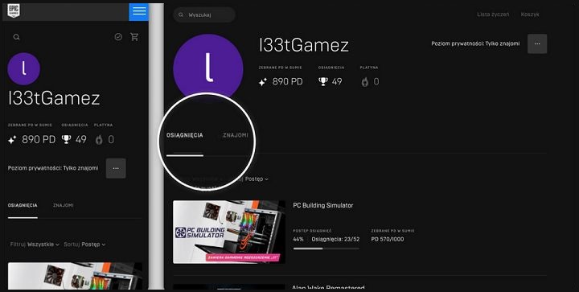This screenshot has height=292, width=579.
Task: Open the shopping cart icon in mobile view
Action: pos(134,36)
